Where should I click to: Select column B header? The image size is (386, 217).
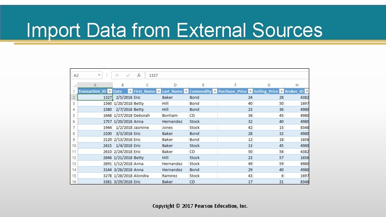point(123,85)
